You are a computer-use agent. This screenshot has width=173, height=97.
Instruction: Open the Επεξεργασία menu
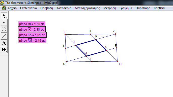[x=28, y=8]
